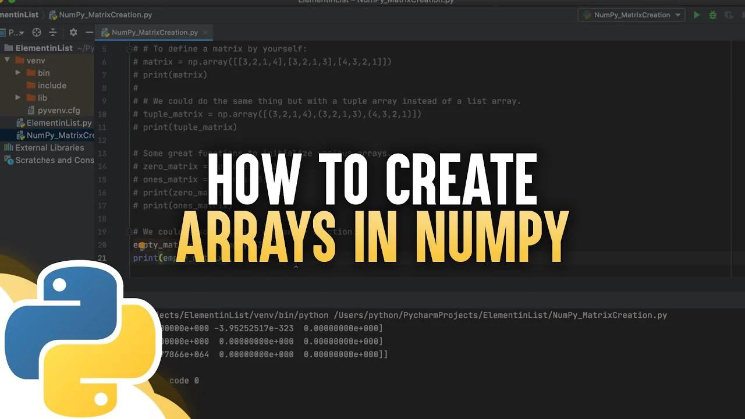Run the NumPy_MatrixCreation script
Viewport: 745px width, 419px height.
(697, 15)
